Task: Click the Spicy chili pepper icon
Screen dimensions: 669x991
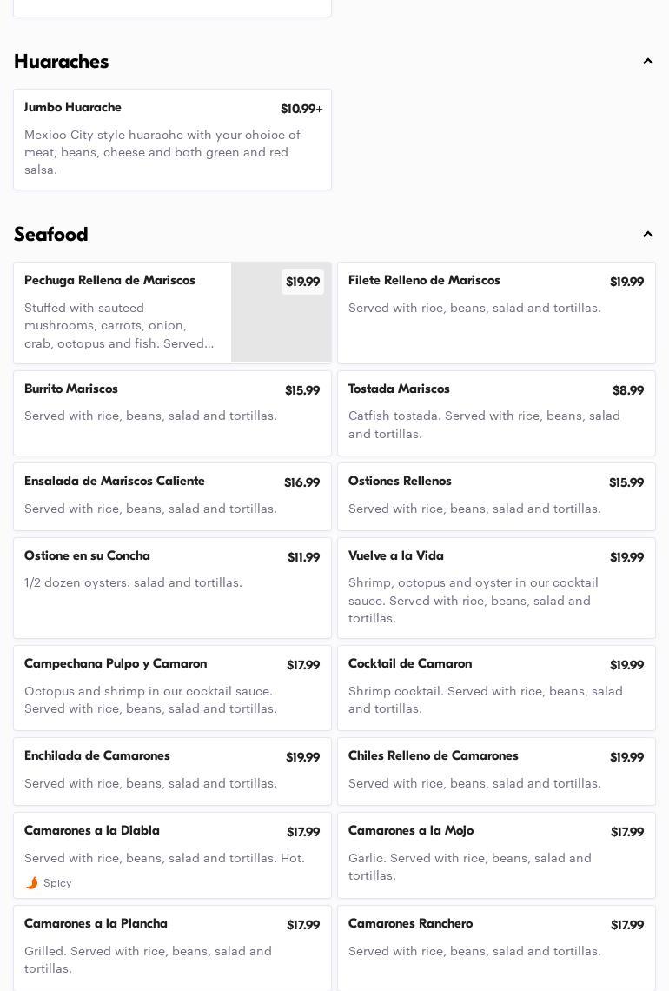Action: pyautogui.click(x=32, y=883)
